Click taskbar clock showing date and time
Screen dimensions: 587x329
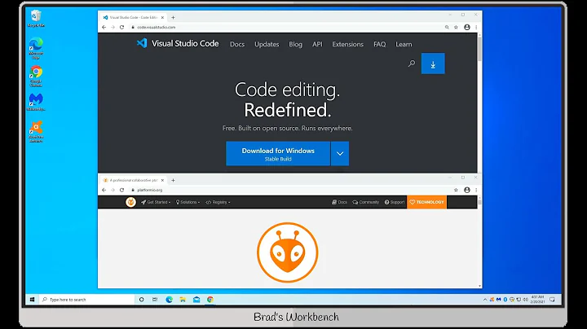537,300
